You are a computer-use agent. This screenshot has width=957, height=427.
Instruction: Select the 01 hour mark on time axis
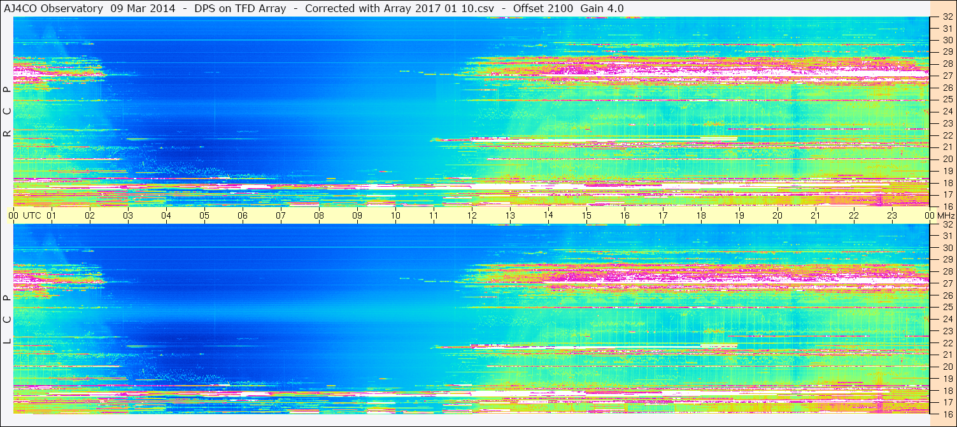(x=52, y=215)
